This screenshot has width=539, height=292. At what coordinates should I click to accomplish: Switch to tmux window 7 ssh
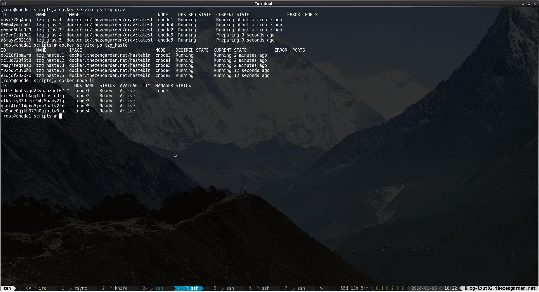pos(295,288)
